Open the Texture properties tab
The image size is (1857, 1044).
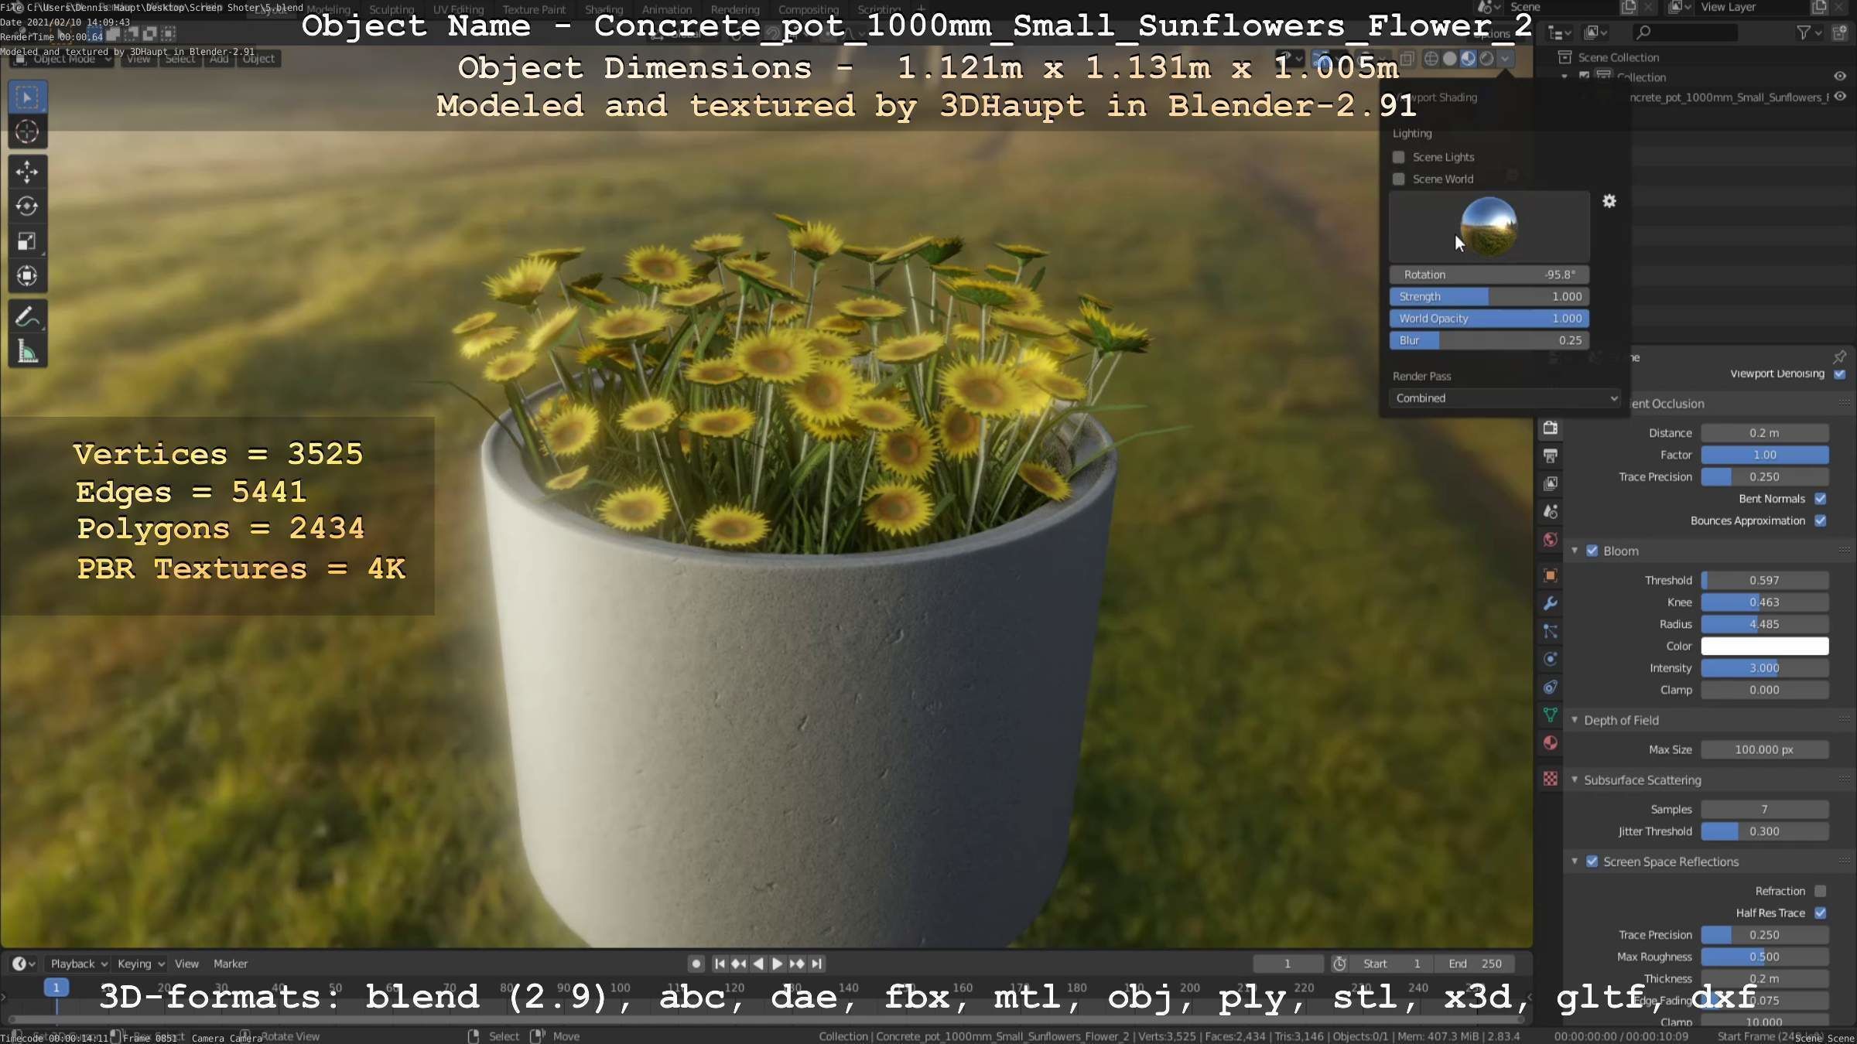(1551, 779)
